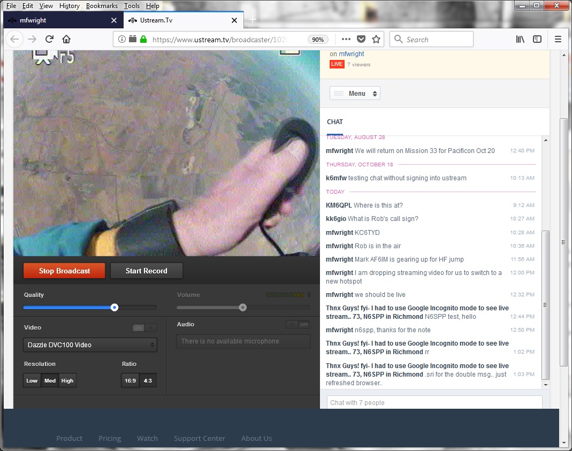Open the Bookmarks menu
Image resolution: width=572 pixels, height=451 pixels.
[102, 6]
